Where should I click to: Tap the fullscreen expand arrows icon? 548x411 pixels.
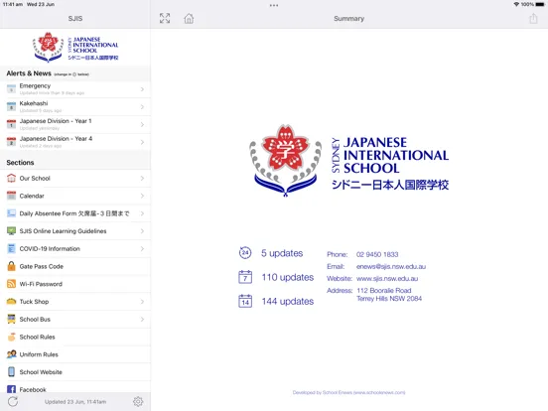(165, 18)
